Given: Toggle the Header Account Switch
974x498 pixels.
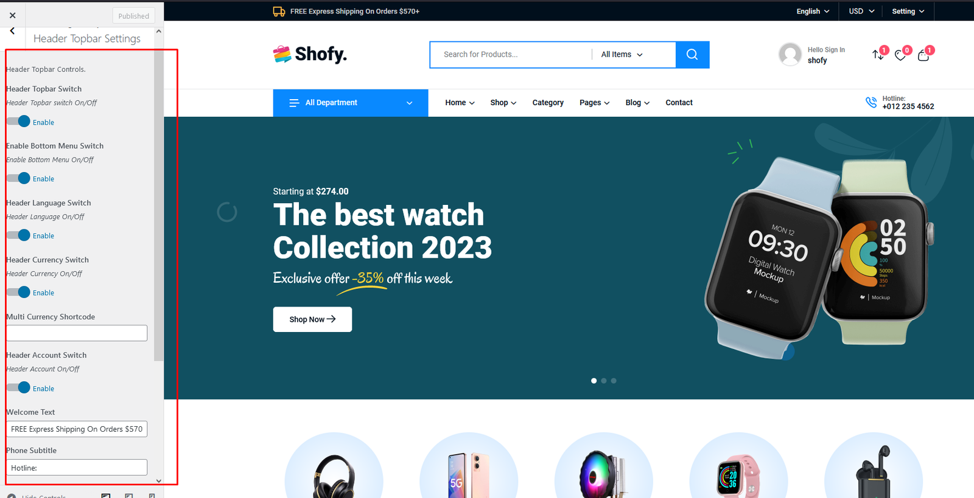Looking at the screenshot, I should coord(18,388).
